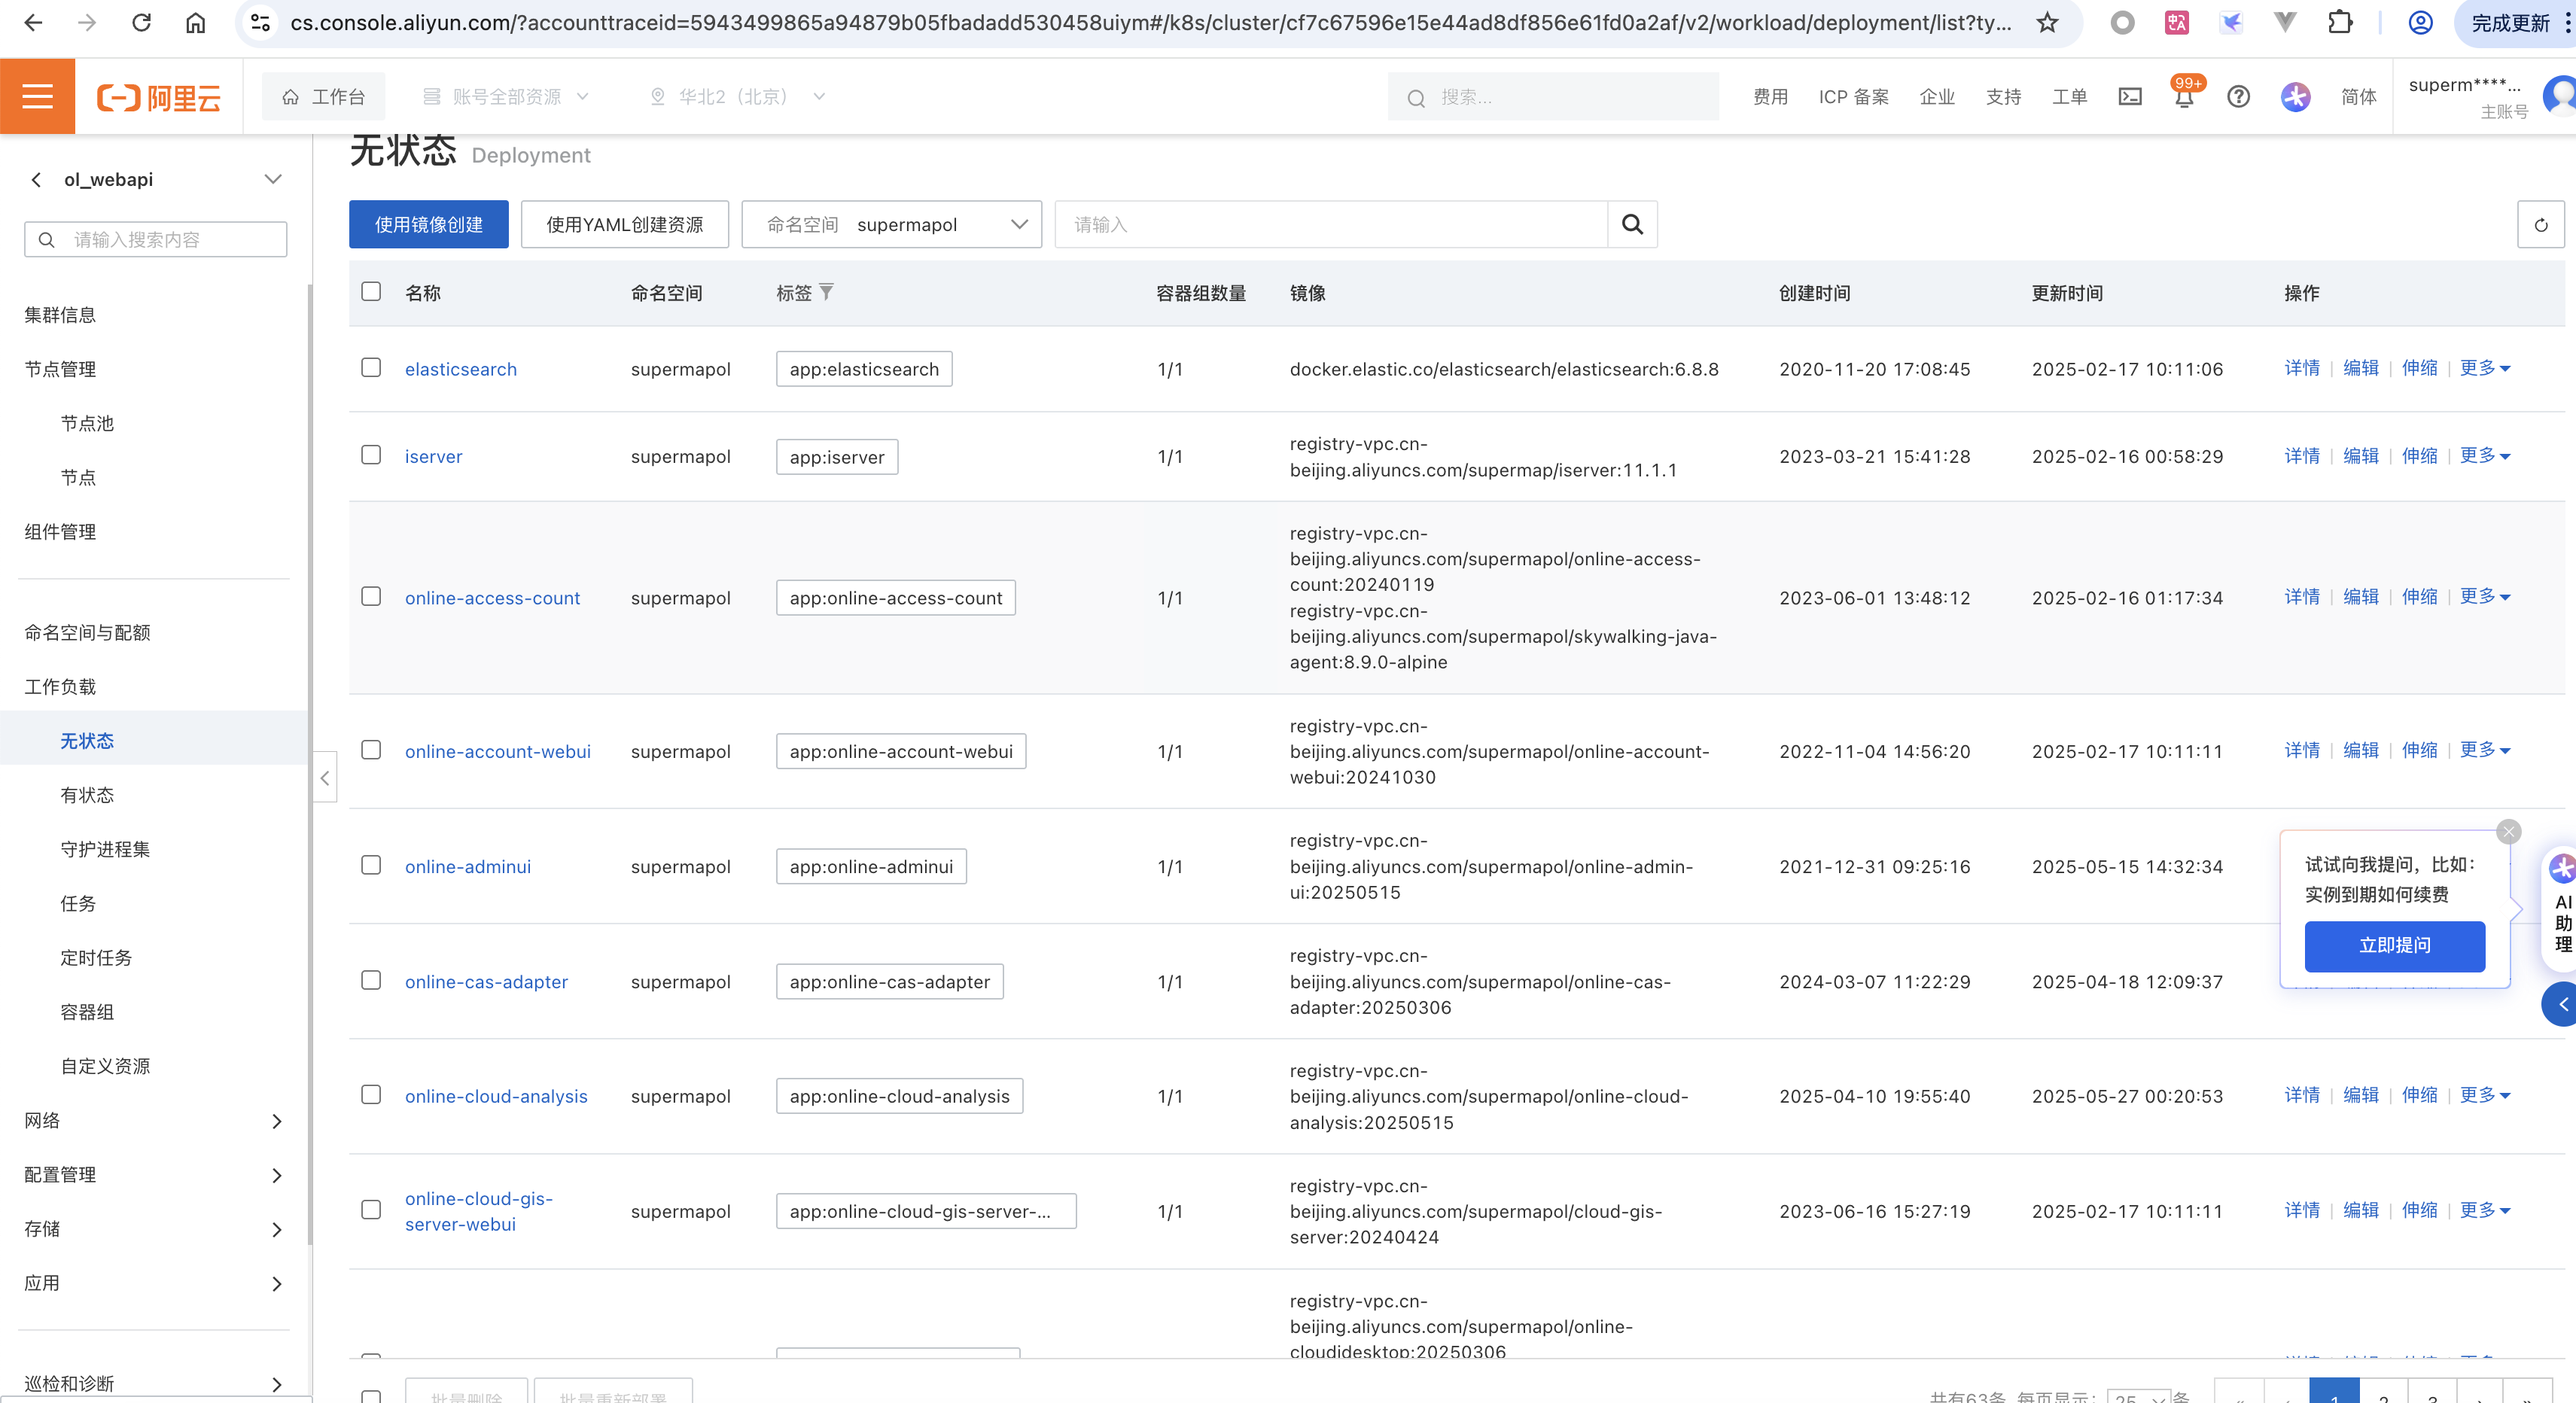Collapse the left sidebar panel handle
The height and width of the screenshot is (1403, 2576).
point(325,778)
